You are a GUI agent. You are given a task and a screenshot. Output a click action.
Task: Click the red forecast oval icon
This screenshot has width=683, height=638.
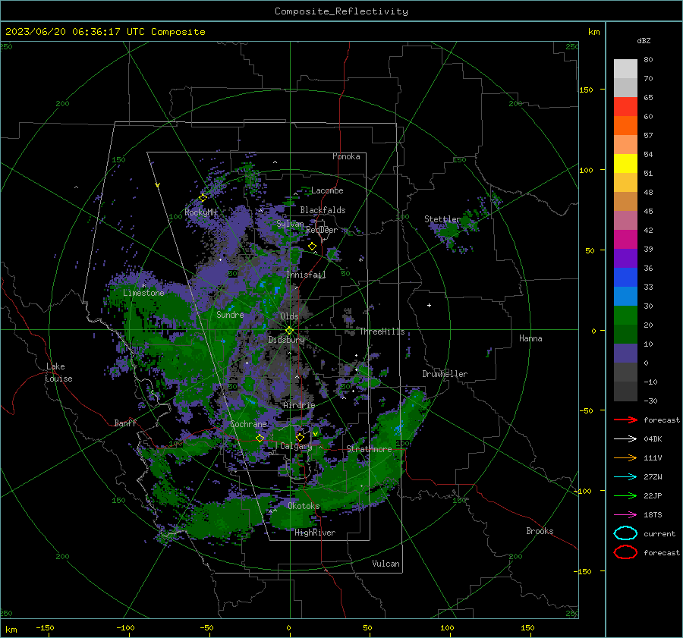click(625, 552)
